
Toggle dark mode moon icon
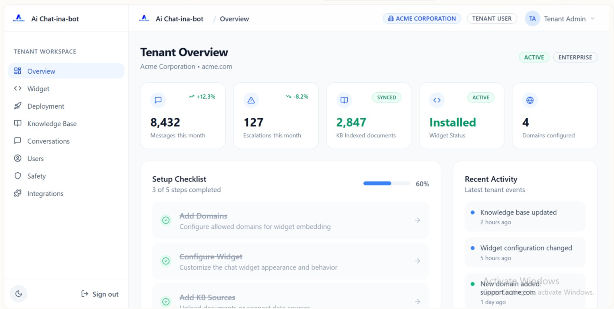19,294
